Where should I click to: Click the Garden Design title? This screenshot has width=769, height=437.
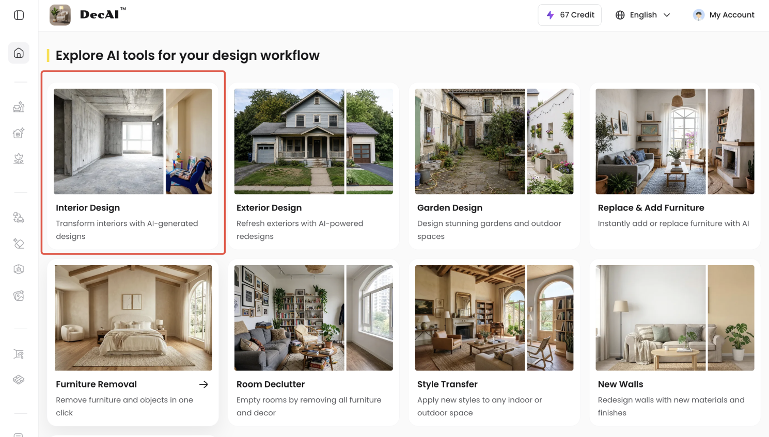click(x=450, y=208)
